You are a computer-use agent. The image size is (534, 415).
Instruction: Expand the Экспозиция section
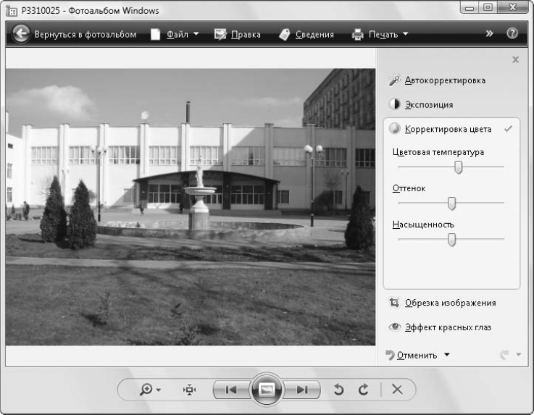tap(428, 104)
